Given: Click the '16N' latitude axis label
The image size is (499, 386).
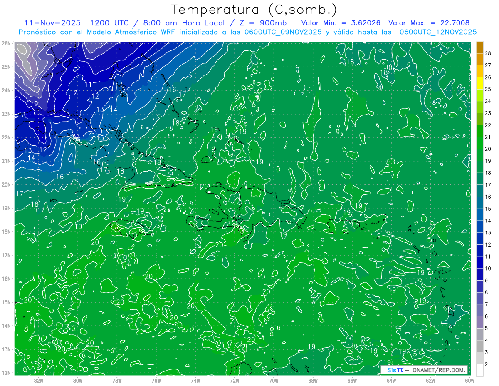Looking at the screenshot, I should coord(6,279).
